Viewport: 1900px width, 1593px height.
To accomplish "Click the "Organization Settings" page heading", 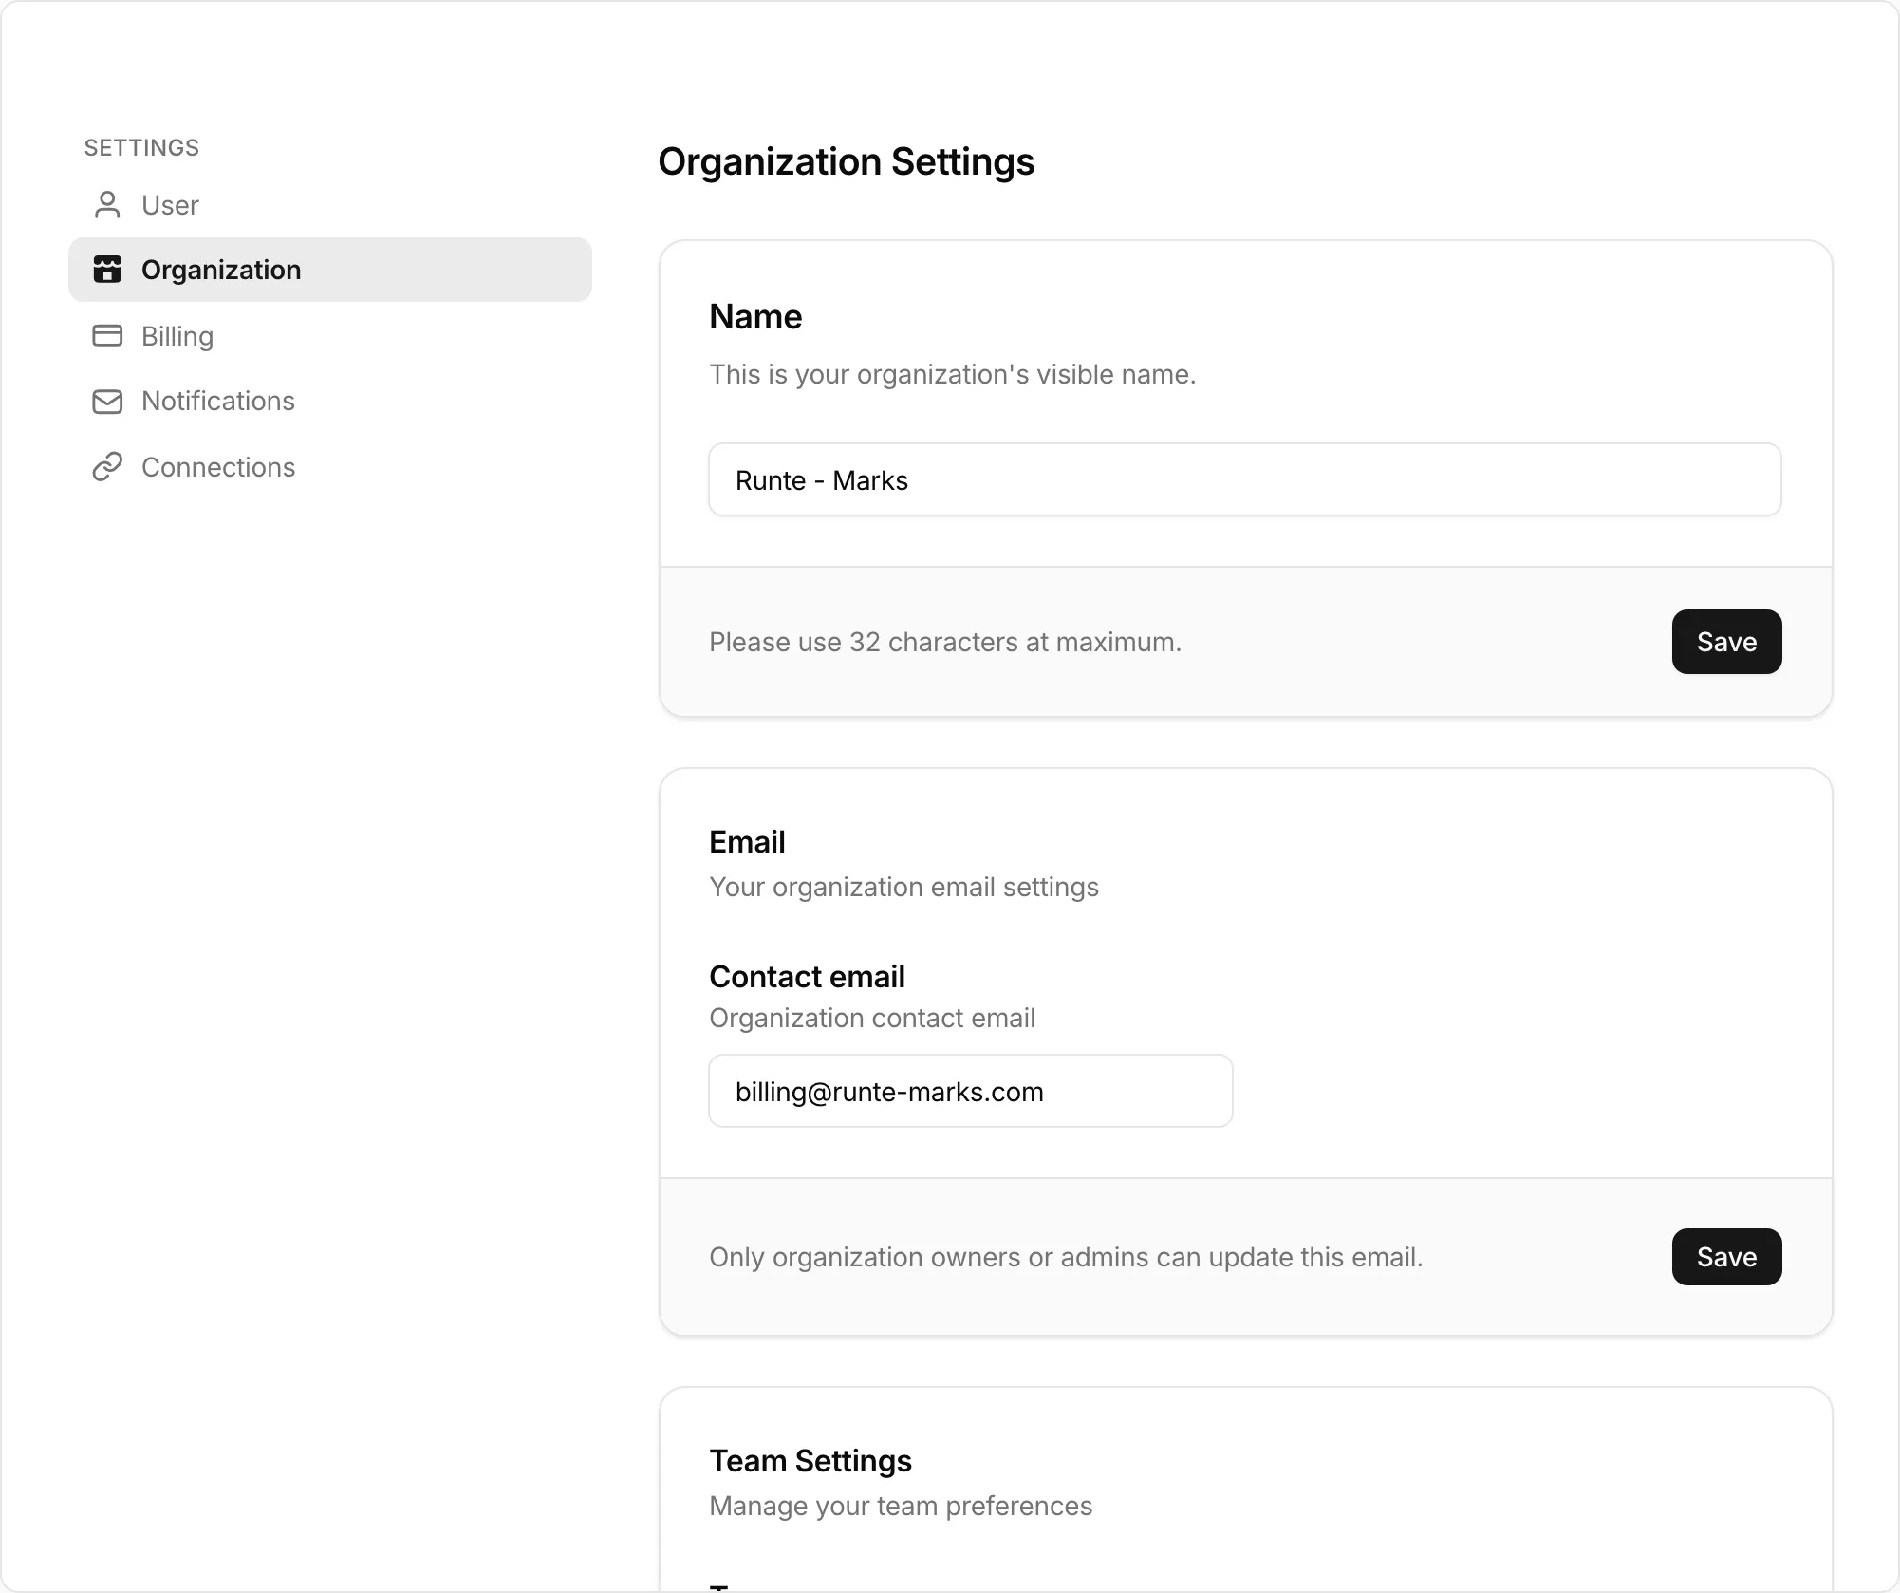I will pyautogui.click(x=846, y=161).
